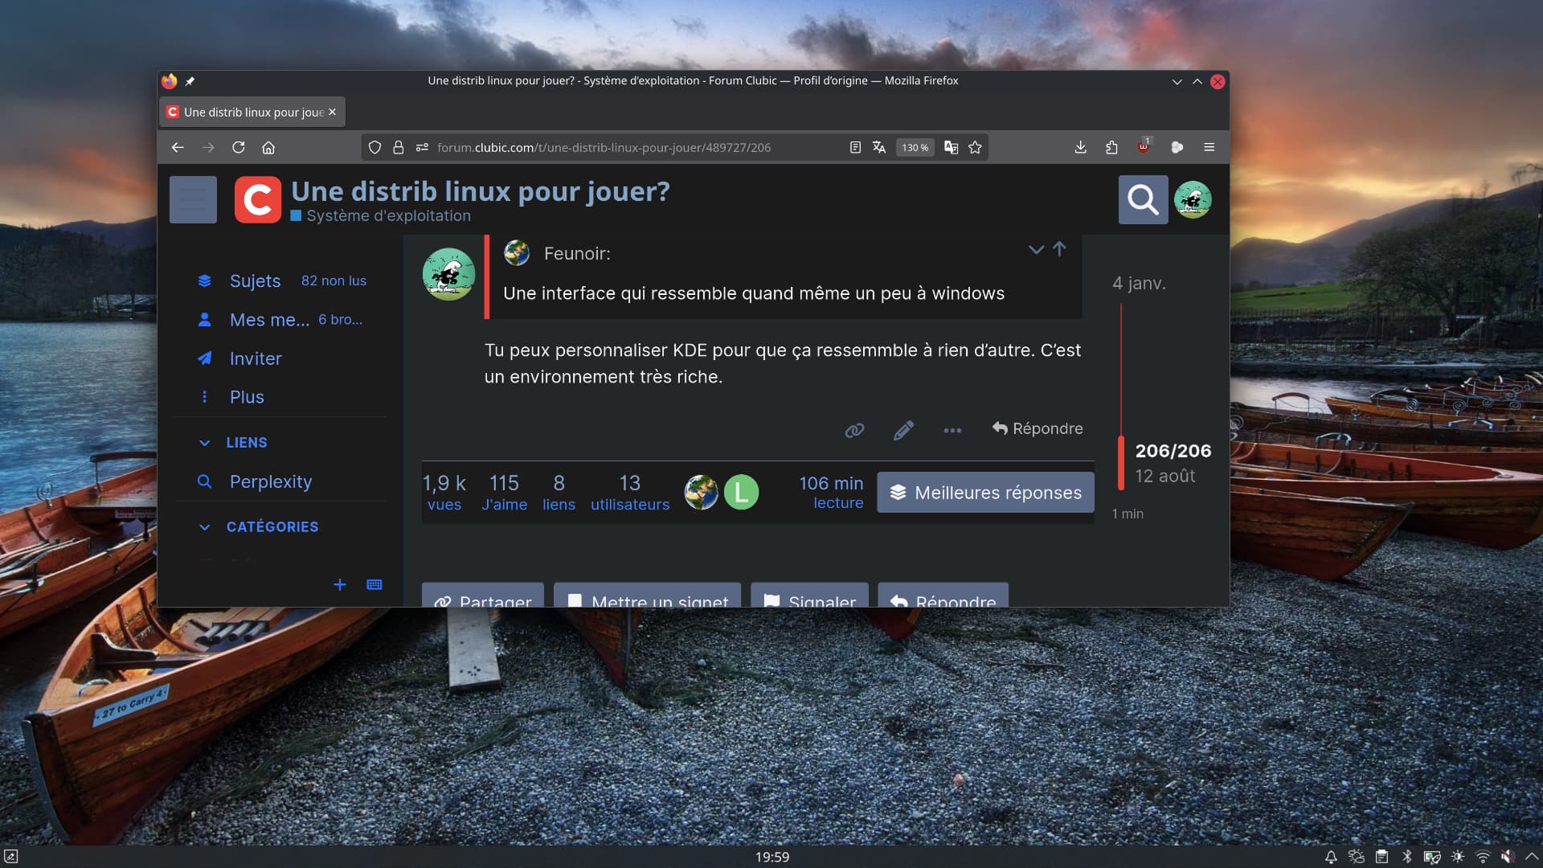Expand the Feunoir quote chevron
The height and width of the screenshot is (868, 1543).
coord(1036,250)
